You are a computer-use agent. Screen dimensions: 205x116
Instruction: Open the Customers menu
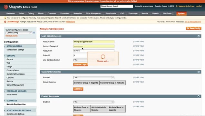click(52, 14)
